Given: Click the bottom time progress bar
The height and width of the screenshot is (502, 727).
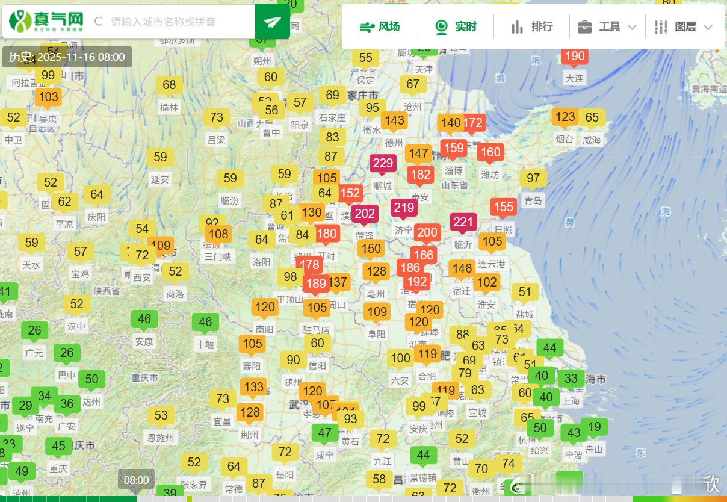Looking at the screenshot, I should pyautogui.click(x=363, y=498).
